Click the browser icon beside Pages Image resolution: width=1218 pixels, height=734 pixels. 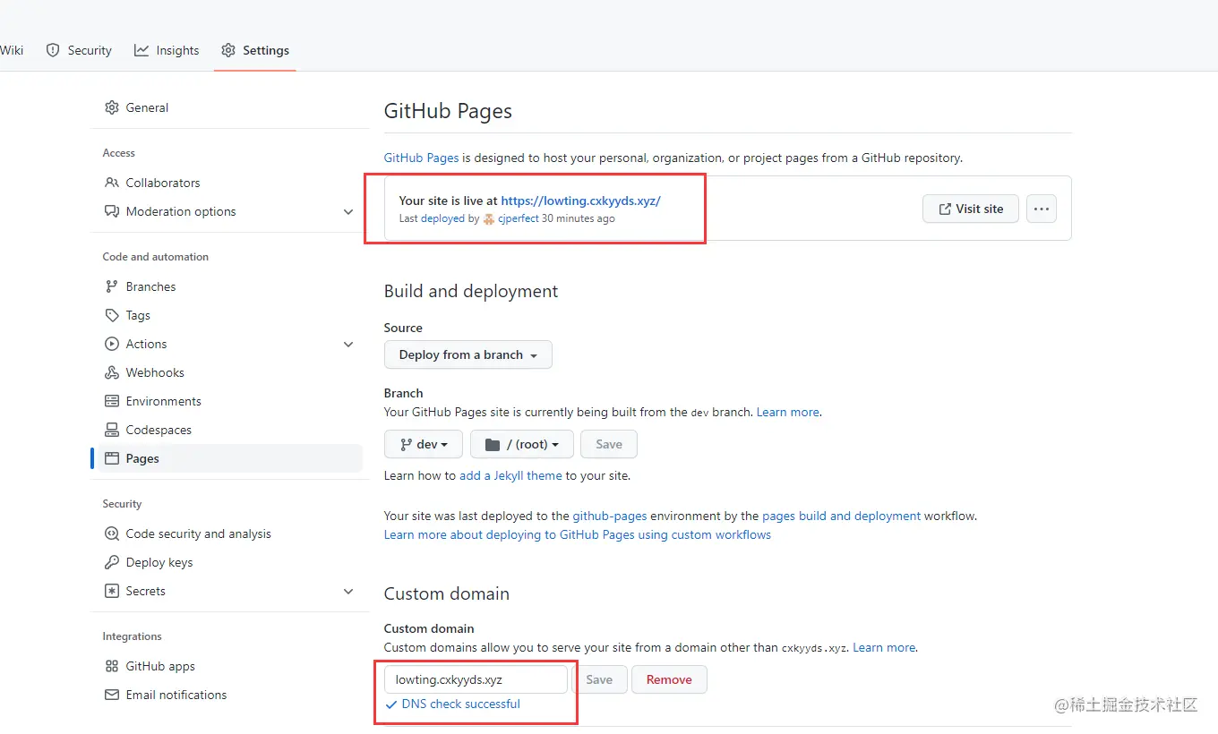[x=112, y=458]
